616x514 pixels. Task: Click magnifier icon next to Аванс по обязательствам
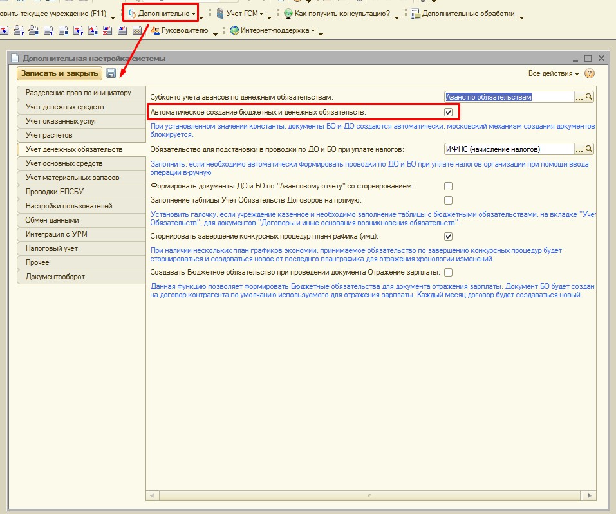tap(589, 97)
